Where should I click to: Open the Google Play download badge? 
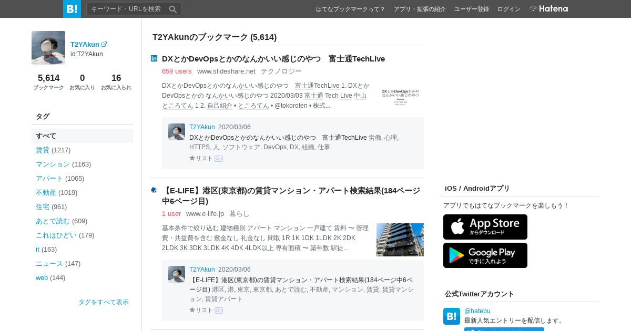(x=485, y=255)
